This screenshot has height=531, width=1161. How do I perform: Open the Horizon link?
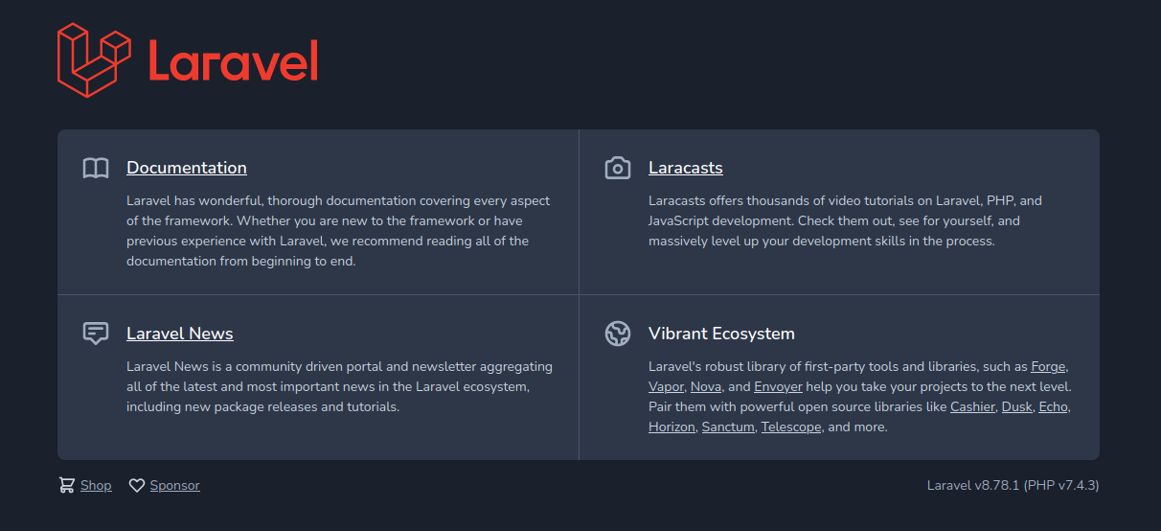(672, 427)
